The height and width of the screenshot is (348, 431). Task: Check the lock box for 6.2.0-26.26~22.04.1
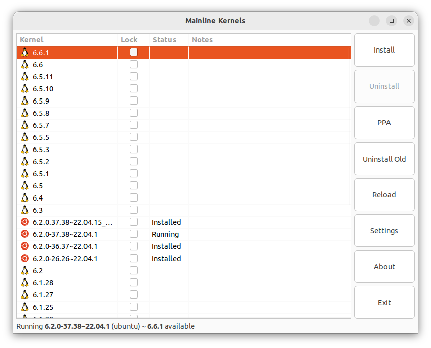[x=134, y=258]
